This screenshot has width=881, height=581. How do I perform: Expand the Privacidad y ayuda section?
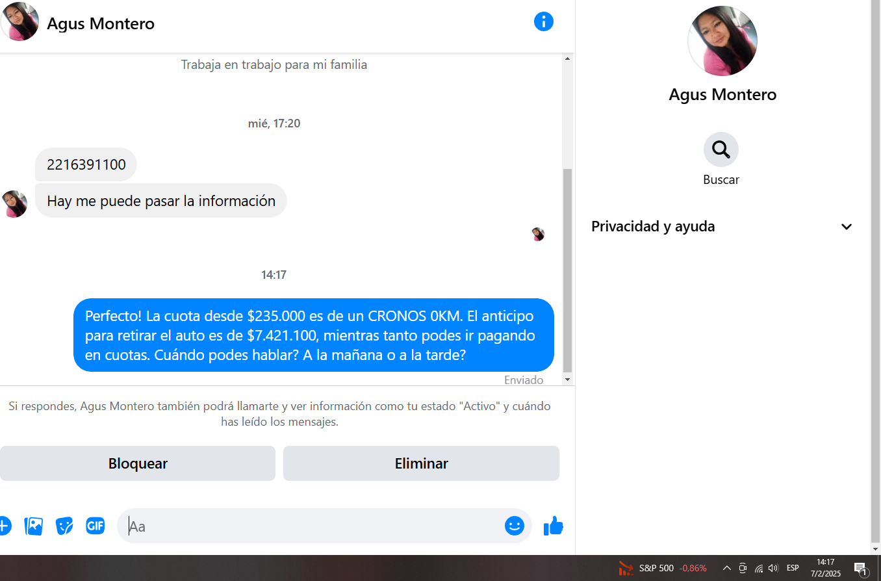[722, 227]
